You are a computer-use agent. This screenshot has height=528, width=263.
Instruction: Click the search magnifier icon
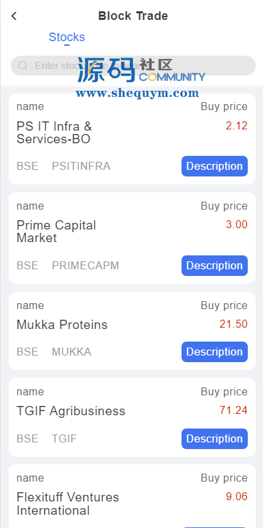tap(23, 65)
